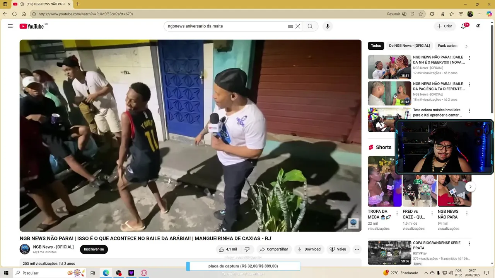Open 'BAILE DA PACIÊNCIA' video thumbnail
This screenshot has height=278, width=495.
pos(389,93)
